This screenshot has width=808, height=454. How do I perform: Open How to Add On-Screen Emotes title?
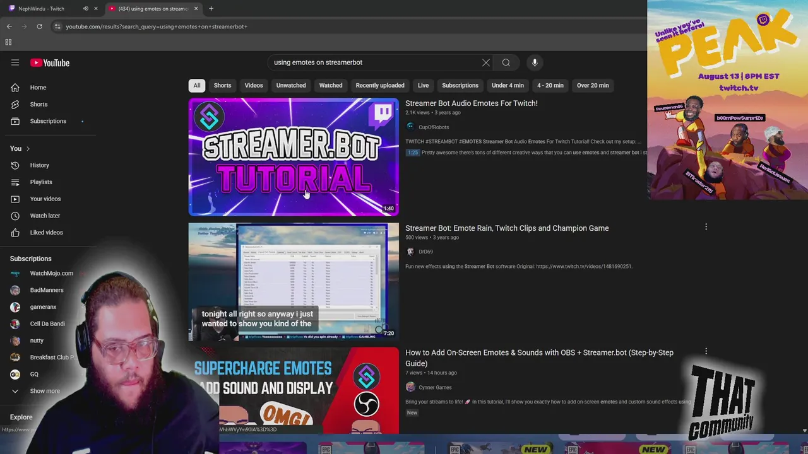point(539,358)
